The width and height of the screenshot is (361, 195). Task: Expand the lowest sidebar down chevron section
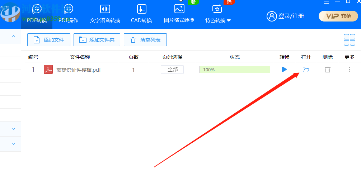tap(14, 144)
